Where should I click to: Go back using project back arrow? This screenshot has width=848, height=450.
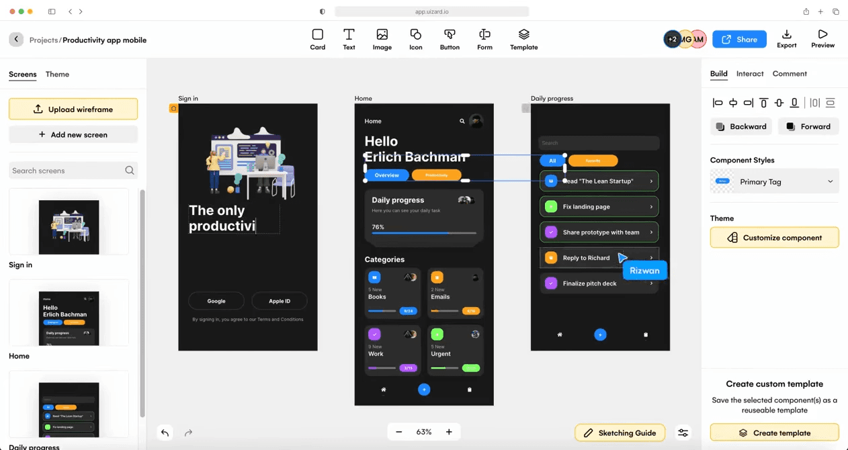coord(16,40)
